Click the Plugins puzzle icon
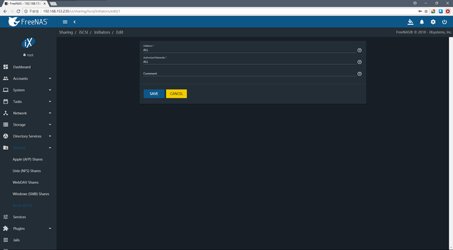 [6, 229]
